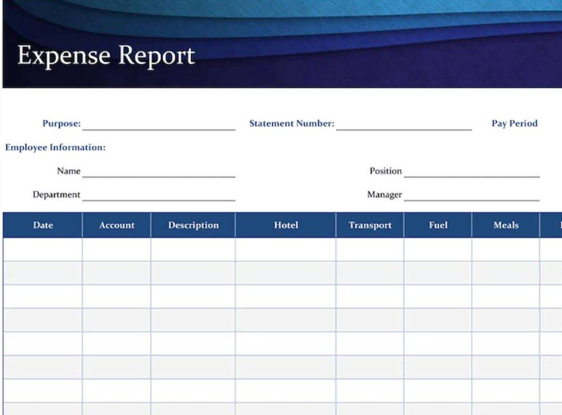Click the Expense Report title text
This screenshot has width=562, height=415.
point(106,56)
